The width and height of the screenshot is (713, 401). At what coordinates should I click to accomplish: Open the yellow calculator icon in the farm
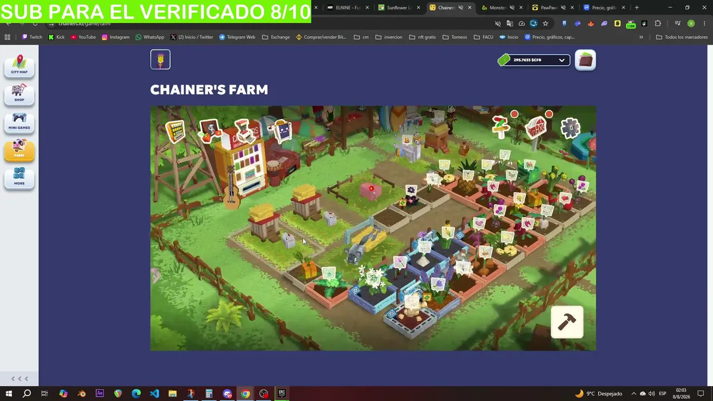[x=175, y=131]
